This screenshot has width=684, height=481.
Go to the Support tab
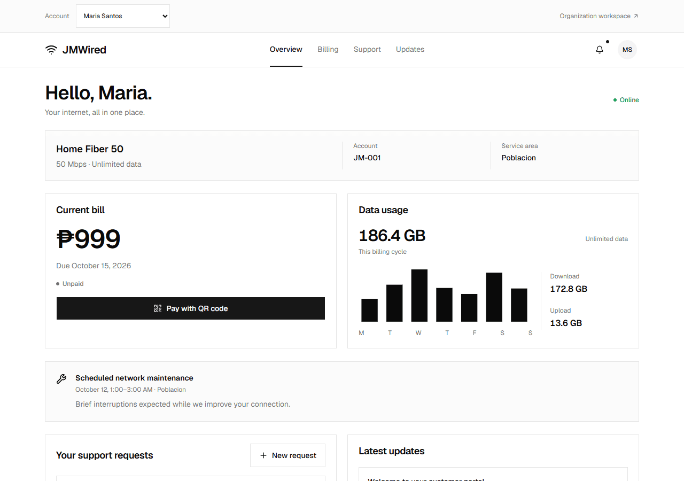(367, 49)
